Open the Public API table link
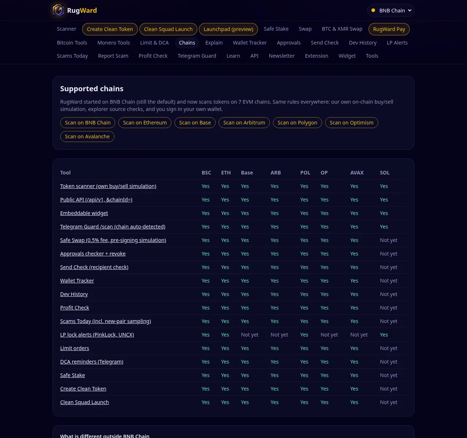 (x=96, y=200)
